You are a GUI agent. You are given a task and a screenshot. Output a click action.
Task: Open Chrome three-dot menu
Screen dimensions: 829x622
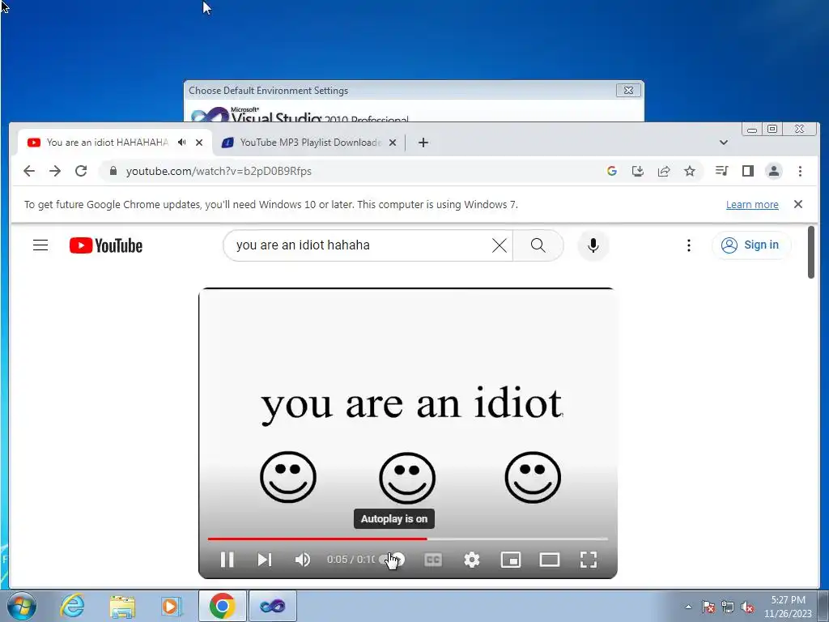(800, 171)
